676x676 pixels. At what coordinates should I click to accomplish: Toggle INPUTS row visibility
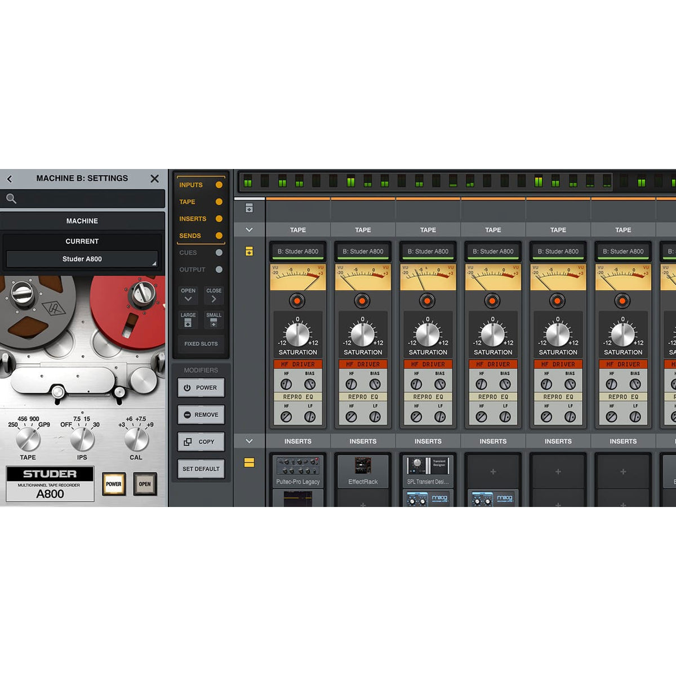[x=219, y=185]
